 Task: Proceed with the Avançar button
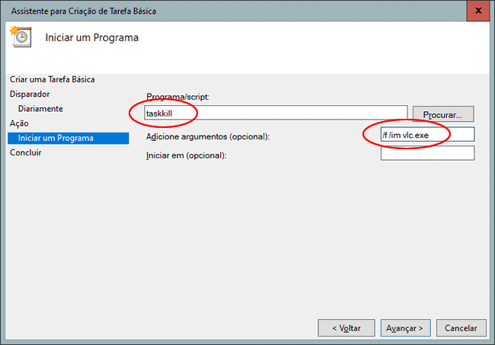[404, 327]
